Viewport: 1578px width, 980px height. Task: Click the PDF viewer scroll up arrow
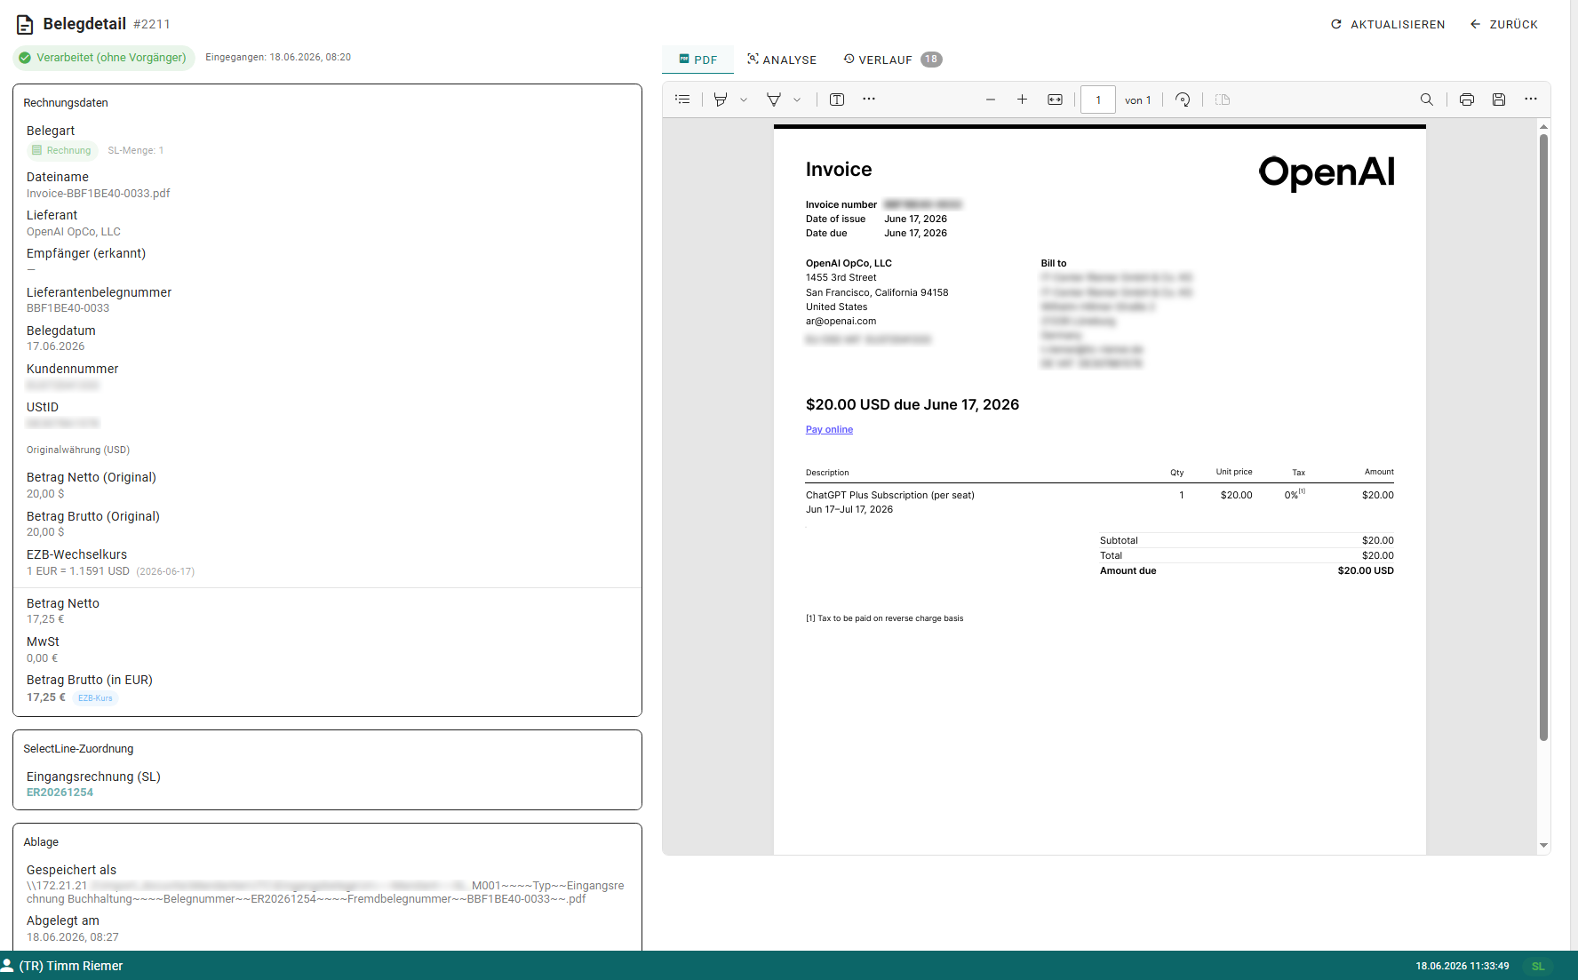click(x=1543, y=126)
